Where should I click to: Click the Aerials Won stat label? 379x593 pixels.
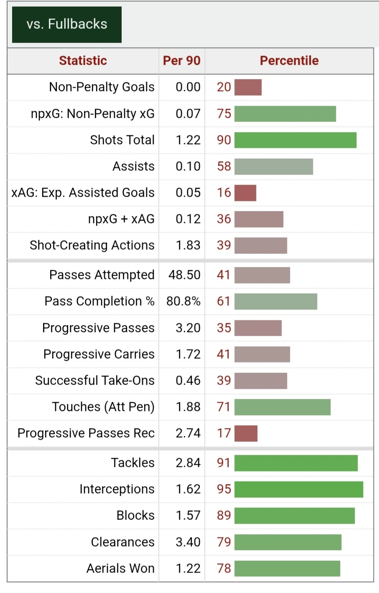pyautogui.click(x=120, y=568)
